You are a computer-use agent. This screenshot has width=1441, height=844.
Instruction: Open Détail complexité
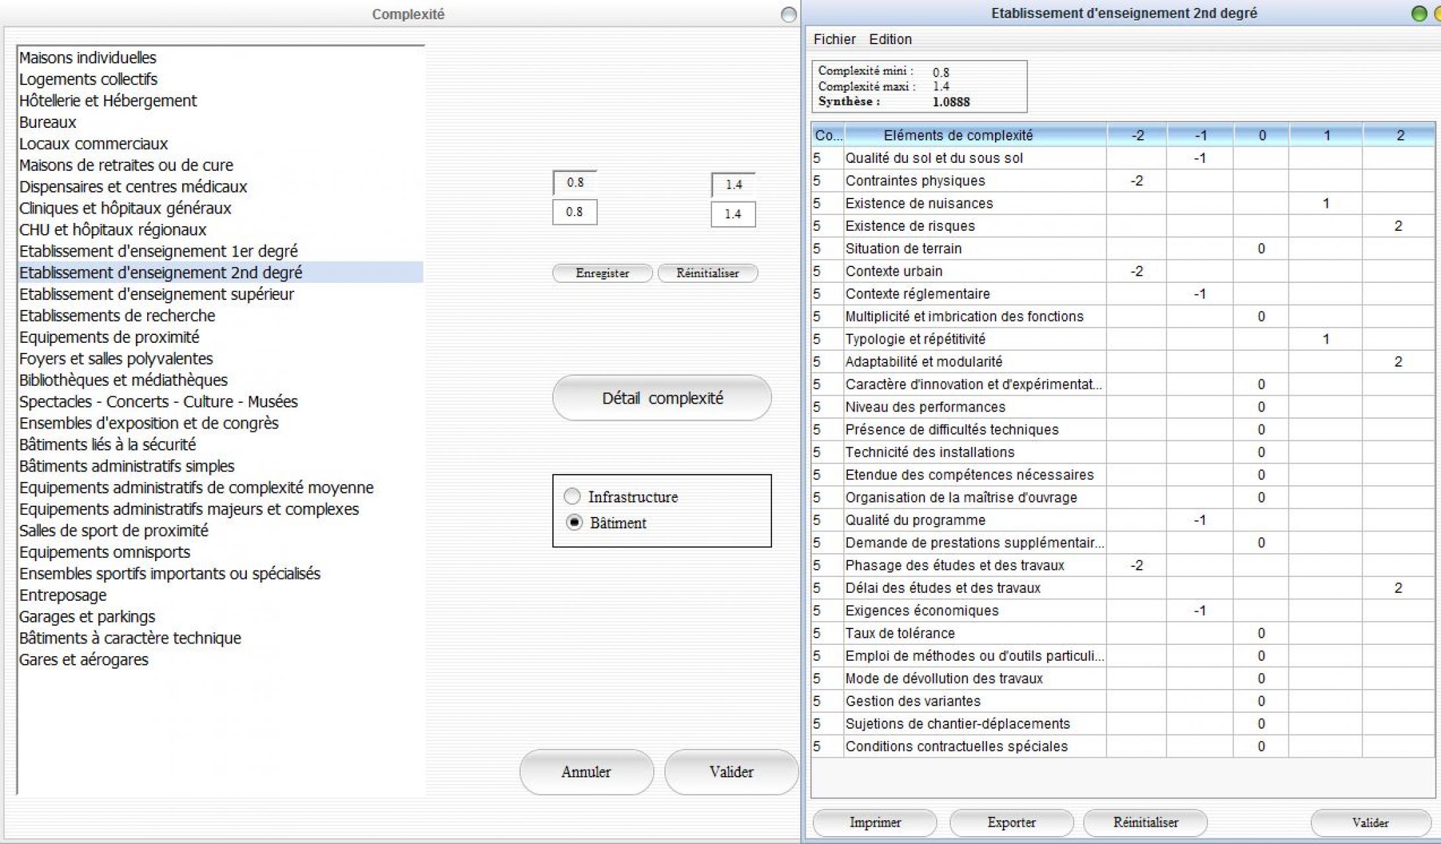click(x=662, y=398)
